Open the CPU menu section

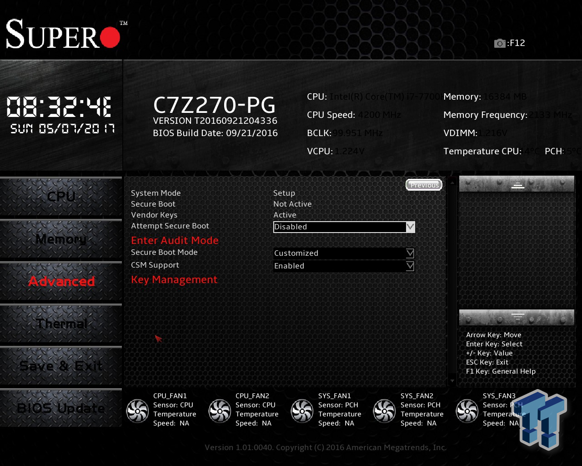[x=61, y=197]
